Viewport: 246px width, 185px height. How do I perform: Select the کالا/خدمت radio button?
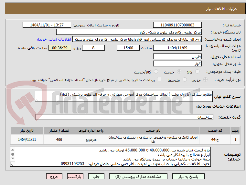pos(156,72)
